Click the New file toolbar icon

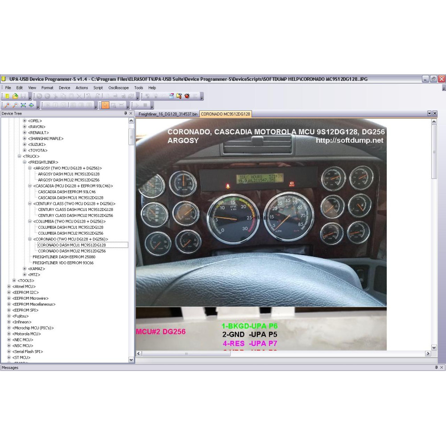pos(7,96)
